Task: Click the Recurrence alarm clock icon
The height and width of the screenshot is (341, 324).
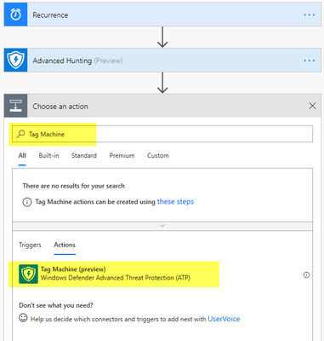Action: click(15, 14)
